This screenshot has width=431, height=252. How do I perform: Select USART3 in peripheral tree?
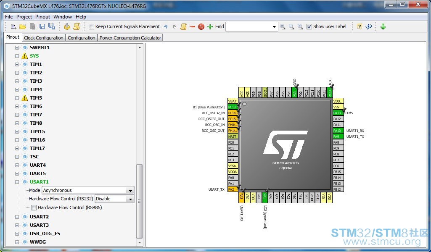(x=39, y=226)
